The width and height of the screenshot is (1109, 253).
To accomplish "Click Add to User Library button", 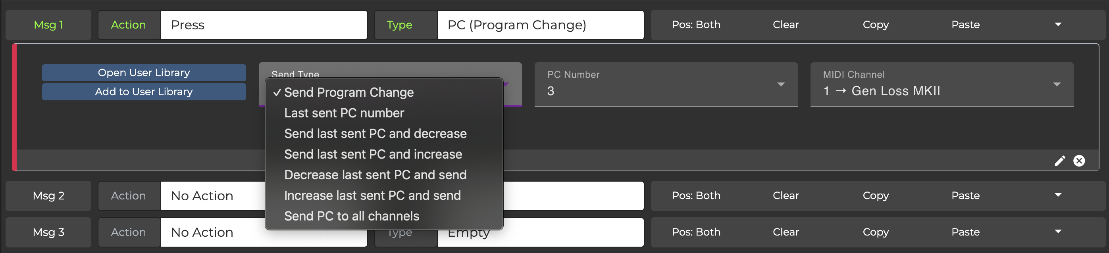I will [144, 92].
